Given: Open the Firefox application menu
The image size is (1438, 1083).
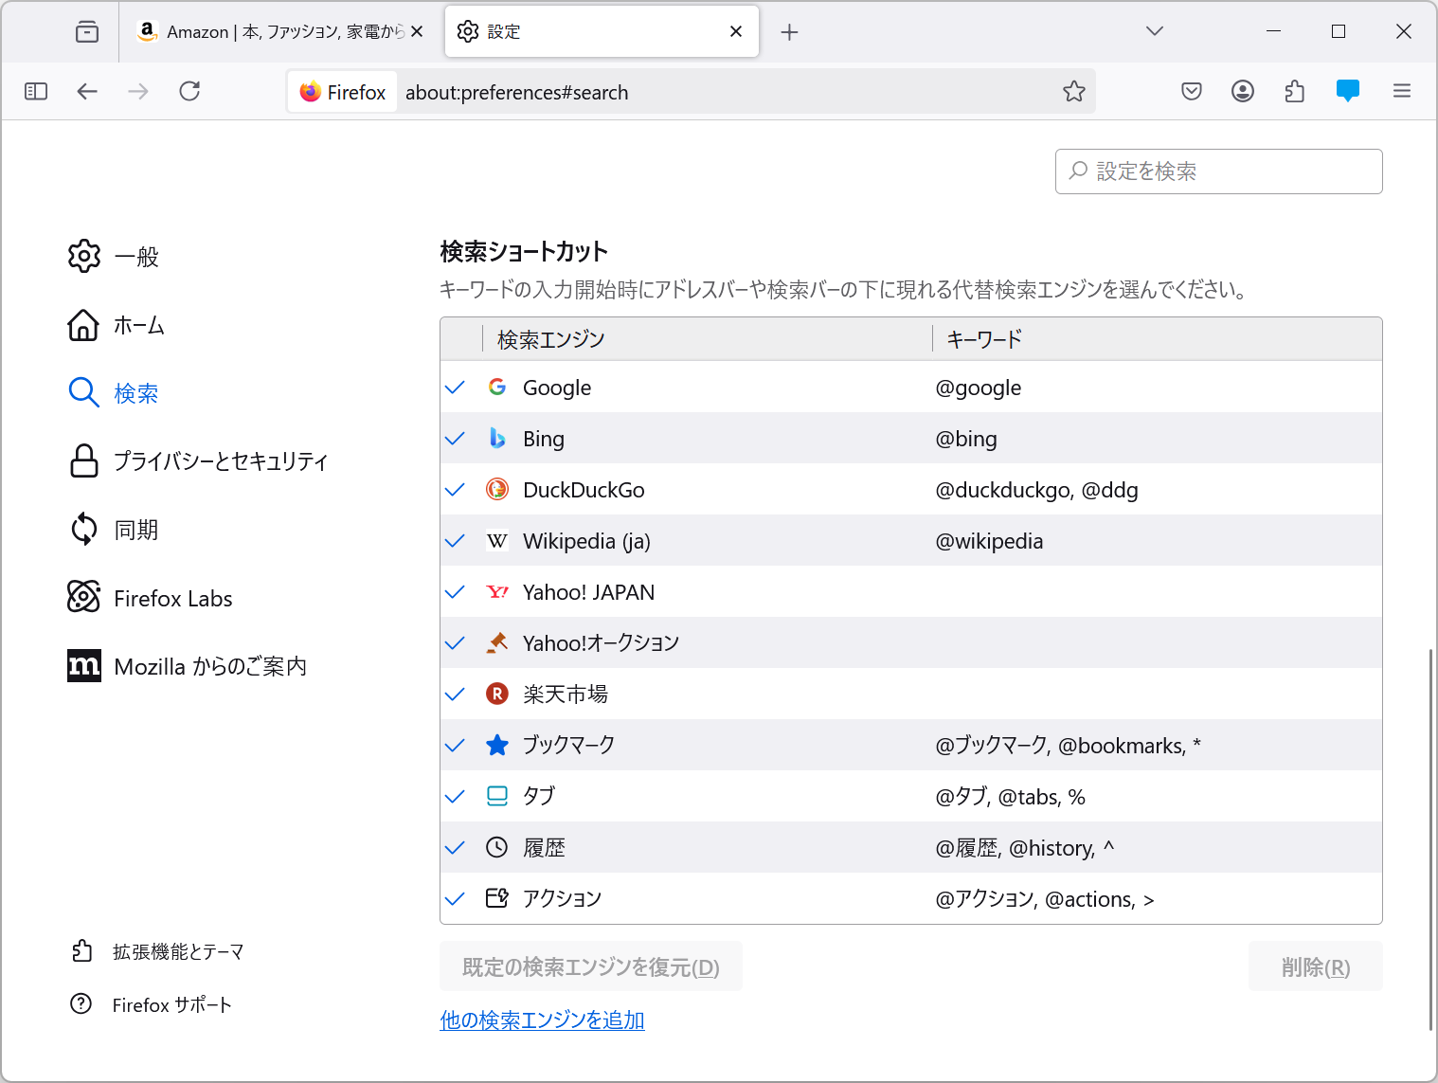Looking at the screenshot, I should pyautogui.click(x=1402, y=91).
